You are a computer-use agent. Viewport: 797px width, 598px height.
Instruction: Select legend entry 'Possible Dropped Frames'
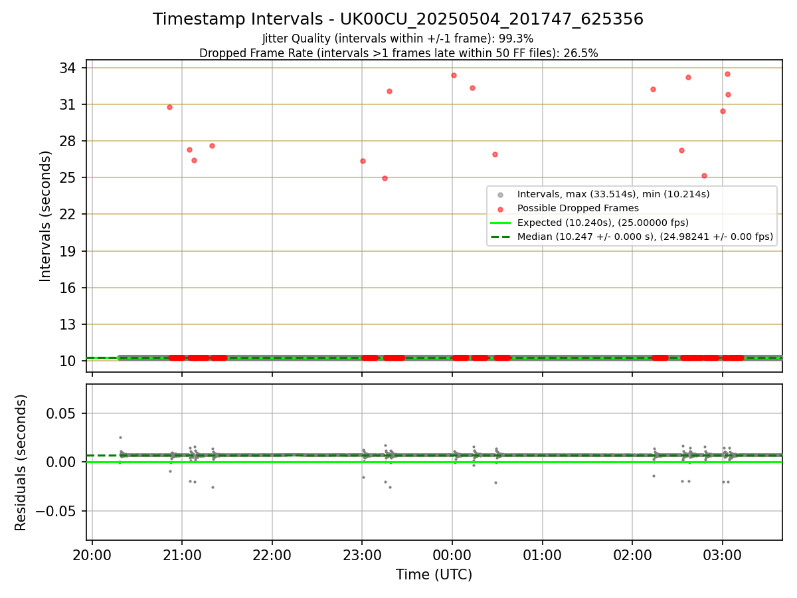click(x=578, y=208)
